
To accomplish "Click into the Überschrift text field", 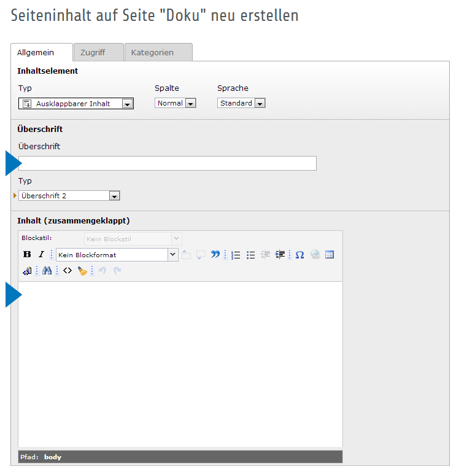I will tap(168, 163).
